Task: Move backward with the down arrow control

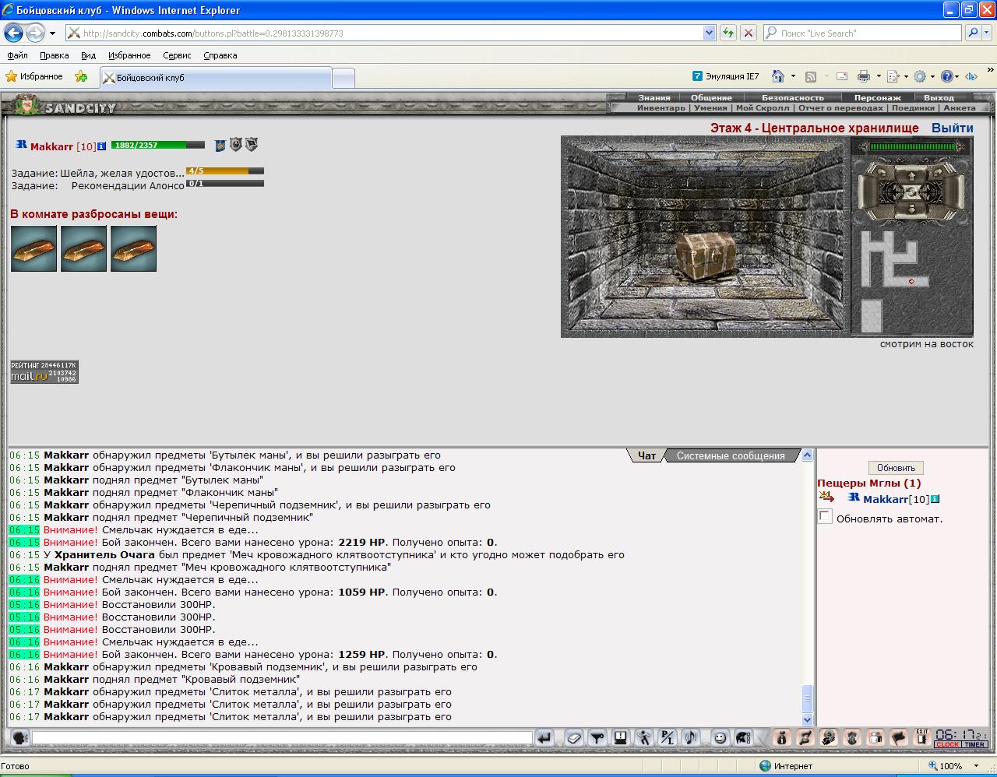Action: (911, 209)
